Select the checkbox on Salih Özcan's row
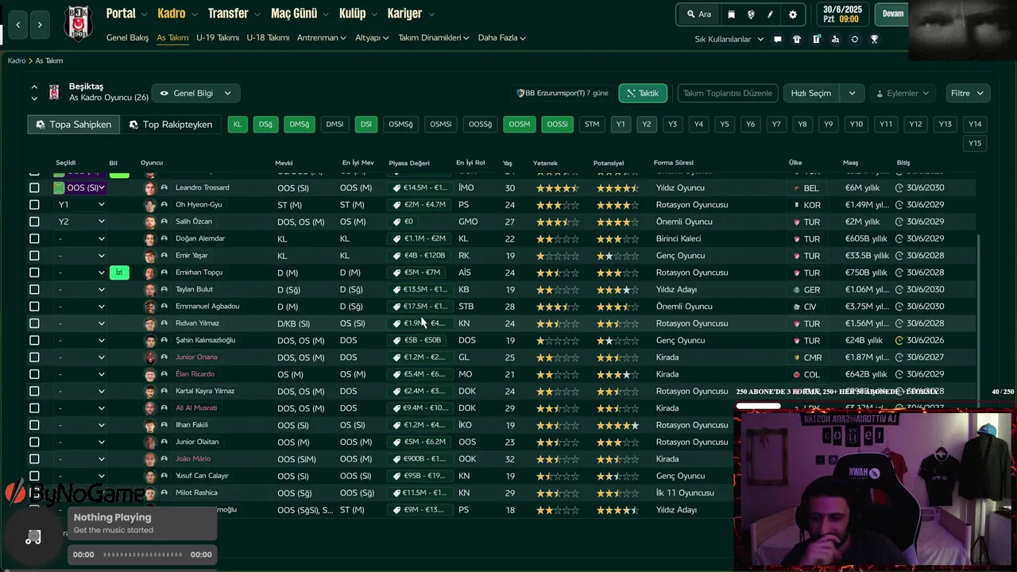 click(34, 222)
